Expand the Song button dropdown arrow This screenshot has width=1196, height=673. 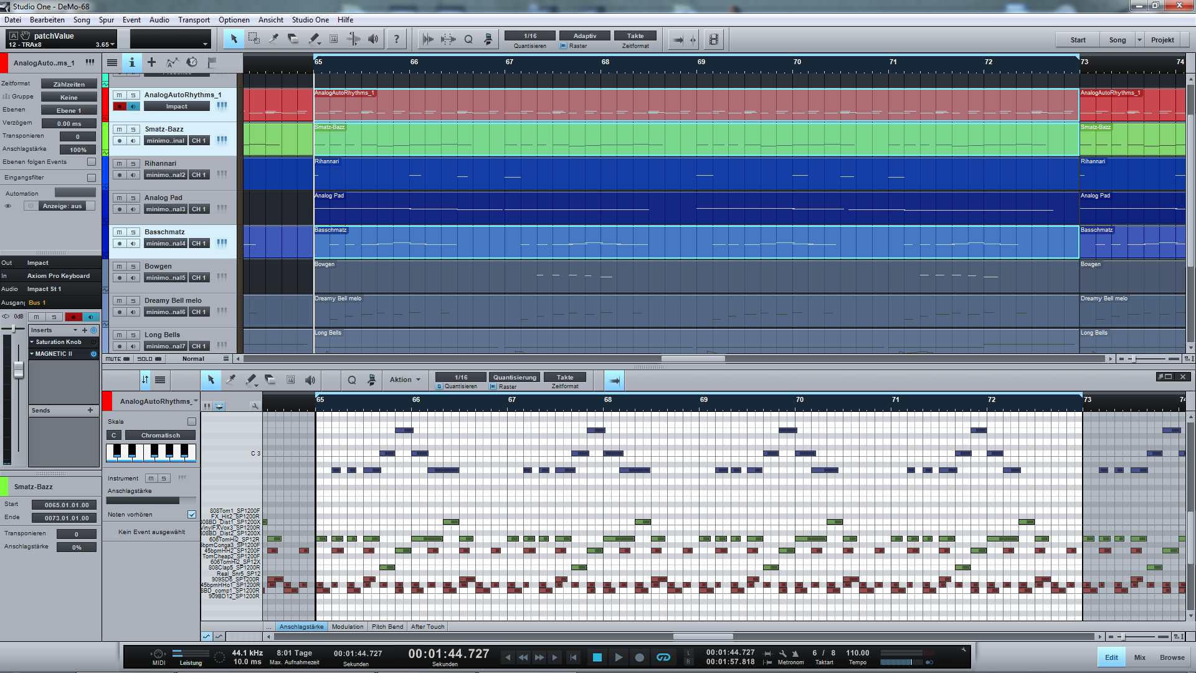(1139, 40)
